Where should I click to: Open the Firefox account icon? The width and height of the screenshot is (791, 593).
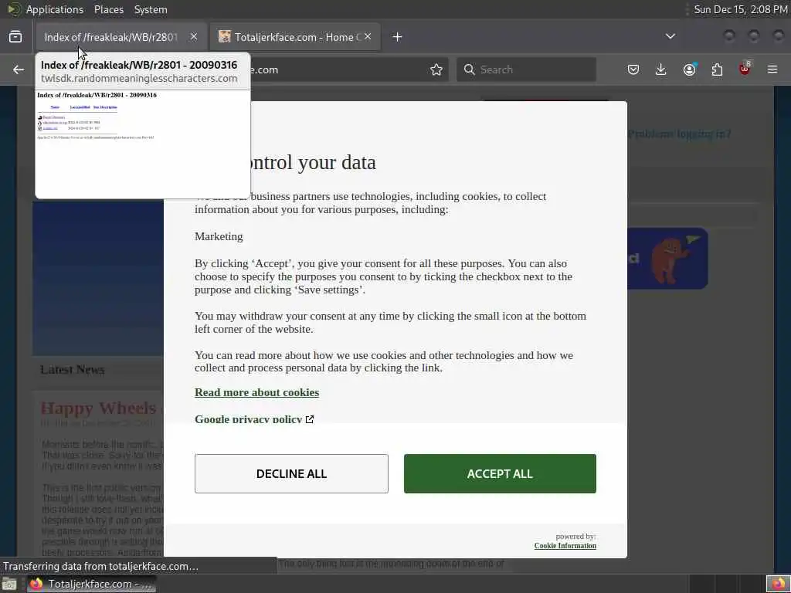click(689, 69)
